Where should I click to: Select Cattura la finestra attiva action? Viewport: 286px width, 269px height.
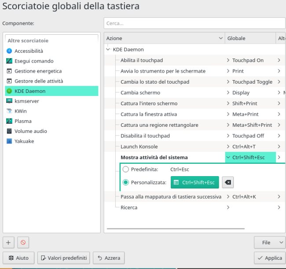149,114
